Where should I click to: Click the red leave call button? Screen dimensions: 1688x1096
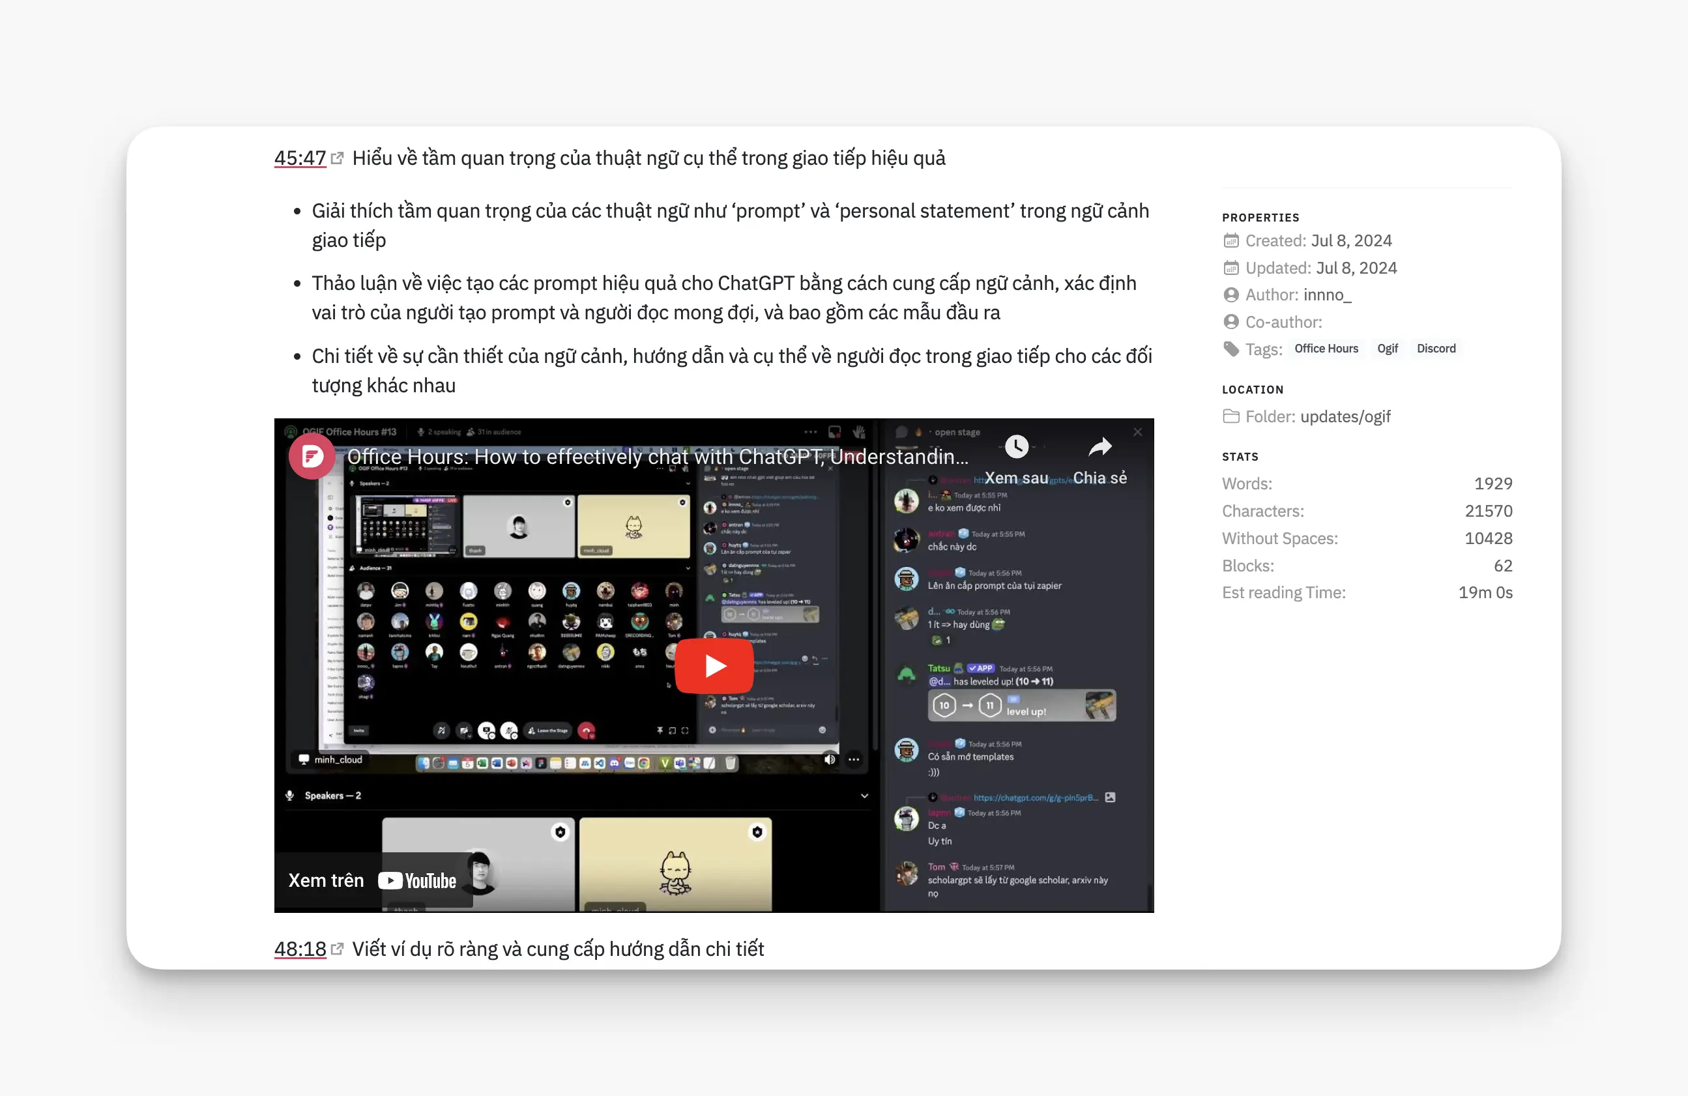586,730
